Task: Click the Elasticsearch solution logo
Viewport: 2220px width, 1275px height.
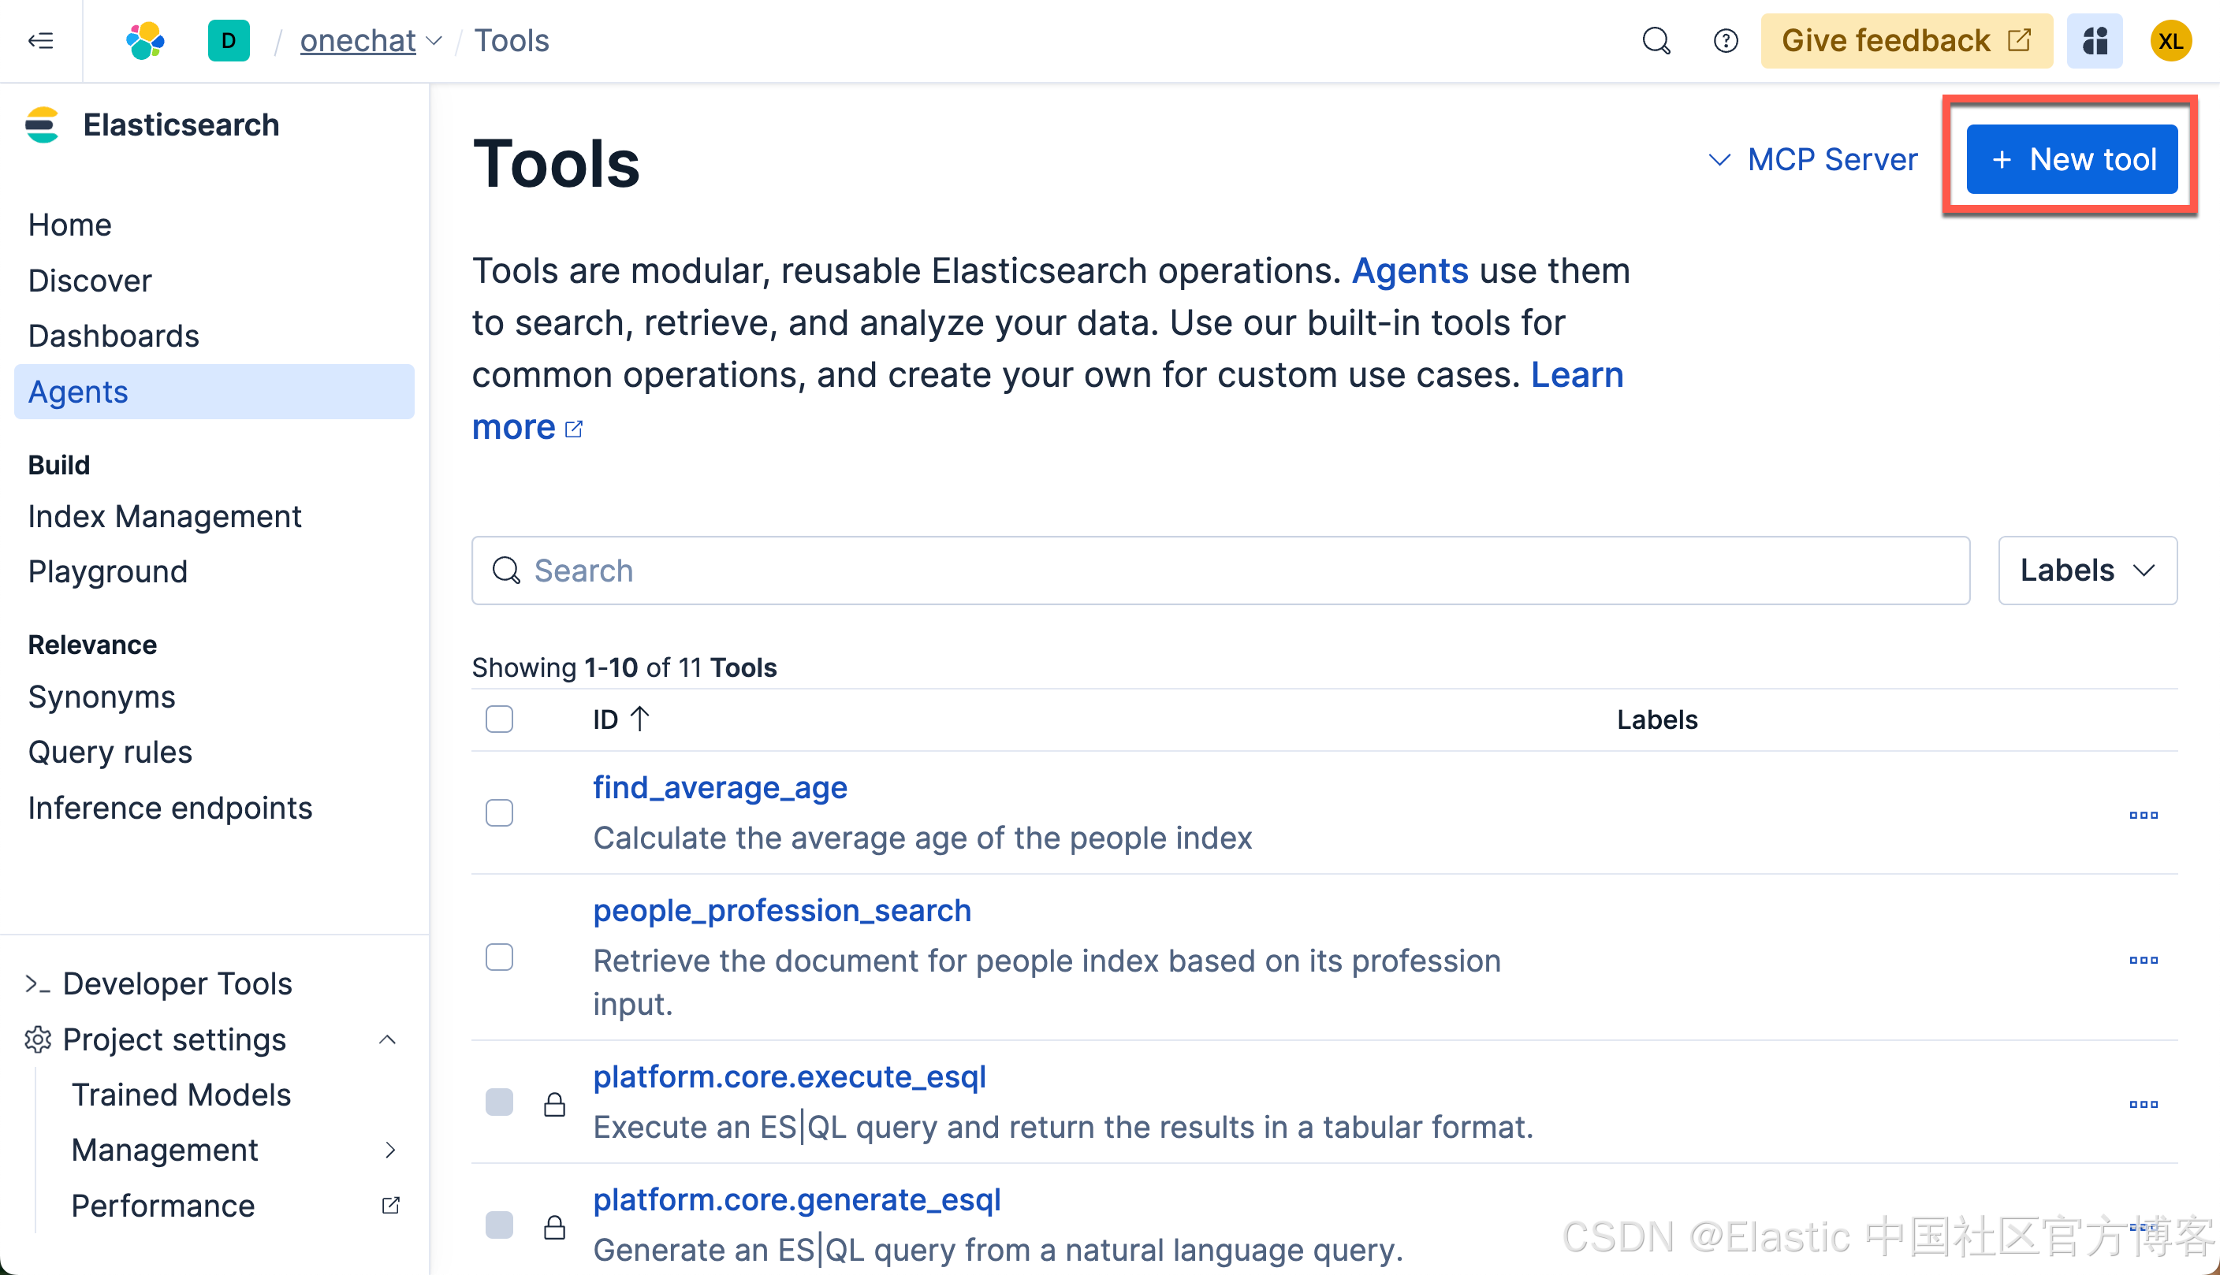Action: coord(42,125)
